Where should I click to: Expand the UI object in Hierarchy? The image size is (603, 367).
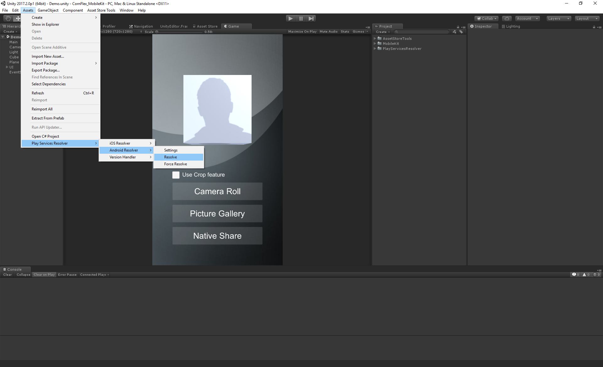7,67
